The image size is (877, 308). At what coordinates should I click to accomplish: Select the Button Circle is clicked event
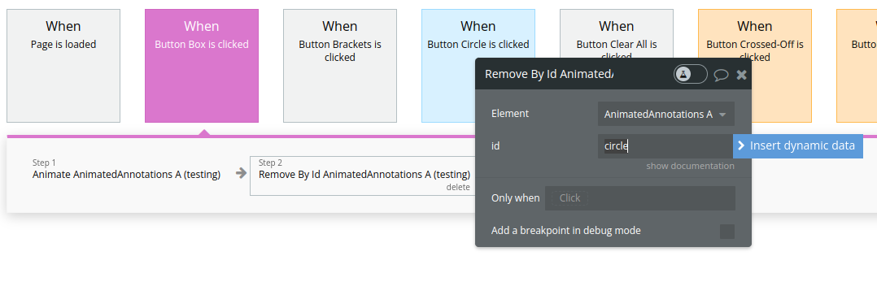[x=447, y=65]
